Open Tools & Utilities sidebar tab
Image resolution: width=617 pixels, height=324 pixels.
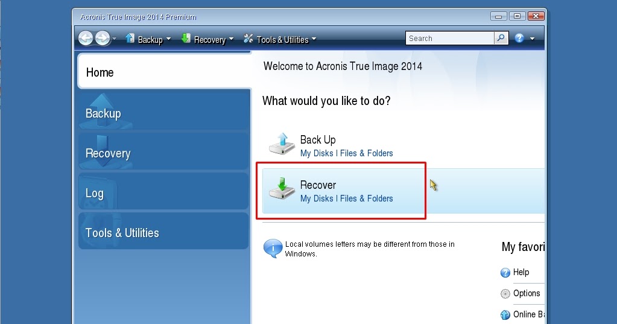[x=165, y=232]
